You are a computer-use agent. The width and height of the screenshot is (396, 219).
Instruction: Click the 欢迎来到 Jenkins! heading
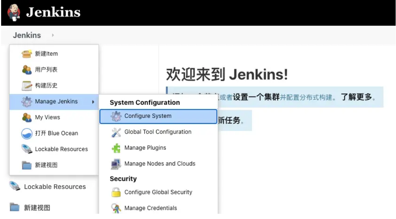click(227, 74)
